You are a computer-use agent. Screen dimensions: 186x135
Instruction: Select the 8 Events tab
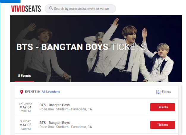(x=24, y=76)
